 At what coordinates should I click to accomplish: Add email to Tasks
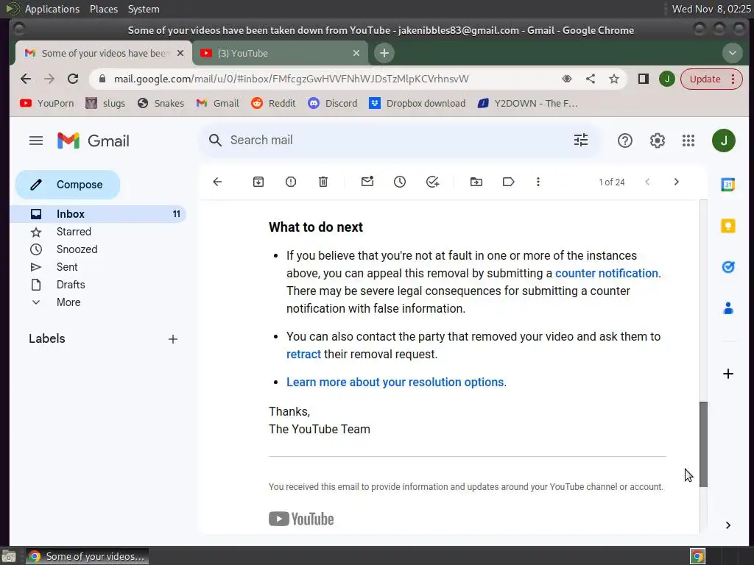pos(432,182)
